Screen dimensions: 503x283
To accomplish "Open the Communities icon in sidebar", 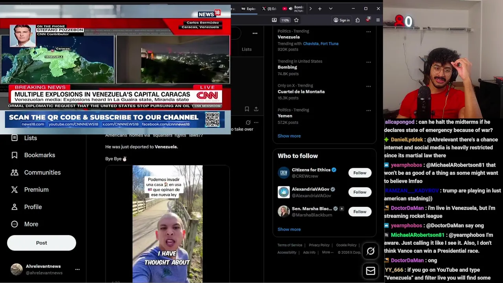I will pos(15,173).
